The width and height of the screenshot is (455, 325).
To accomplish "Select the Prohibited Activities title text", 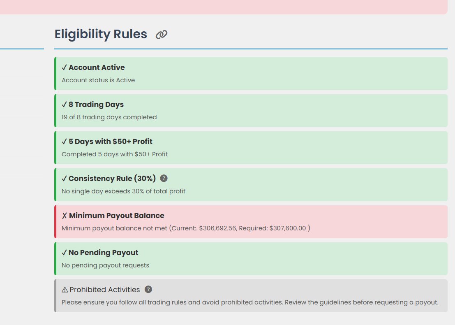I will tap(105, 290).
